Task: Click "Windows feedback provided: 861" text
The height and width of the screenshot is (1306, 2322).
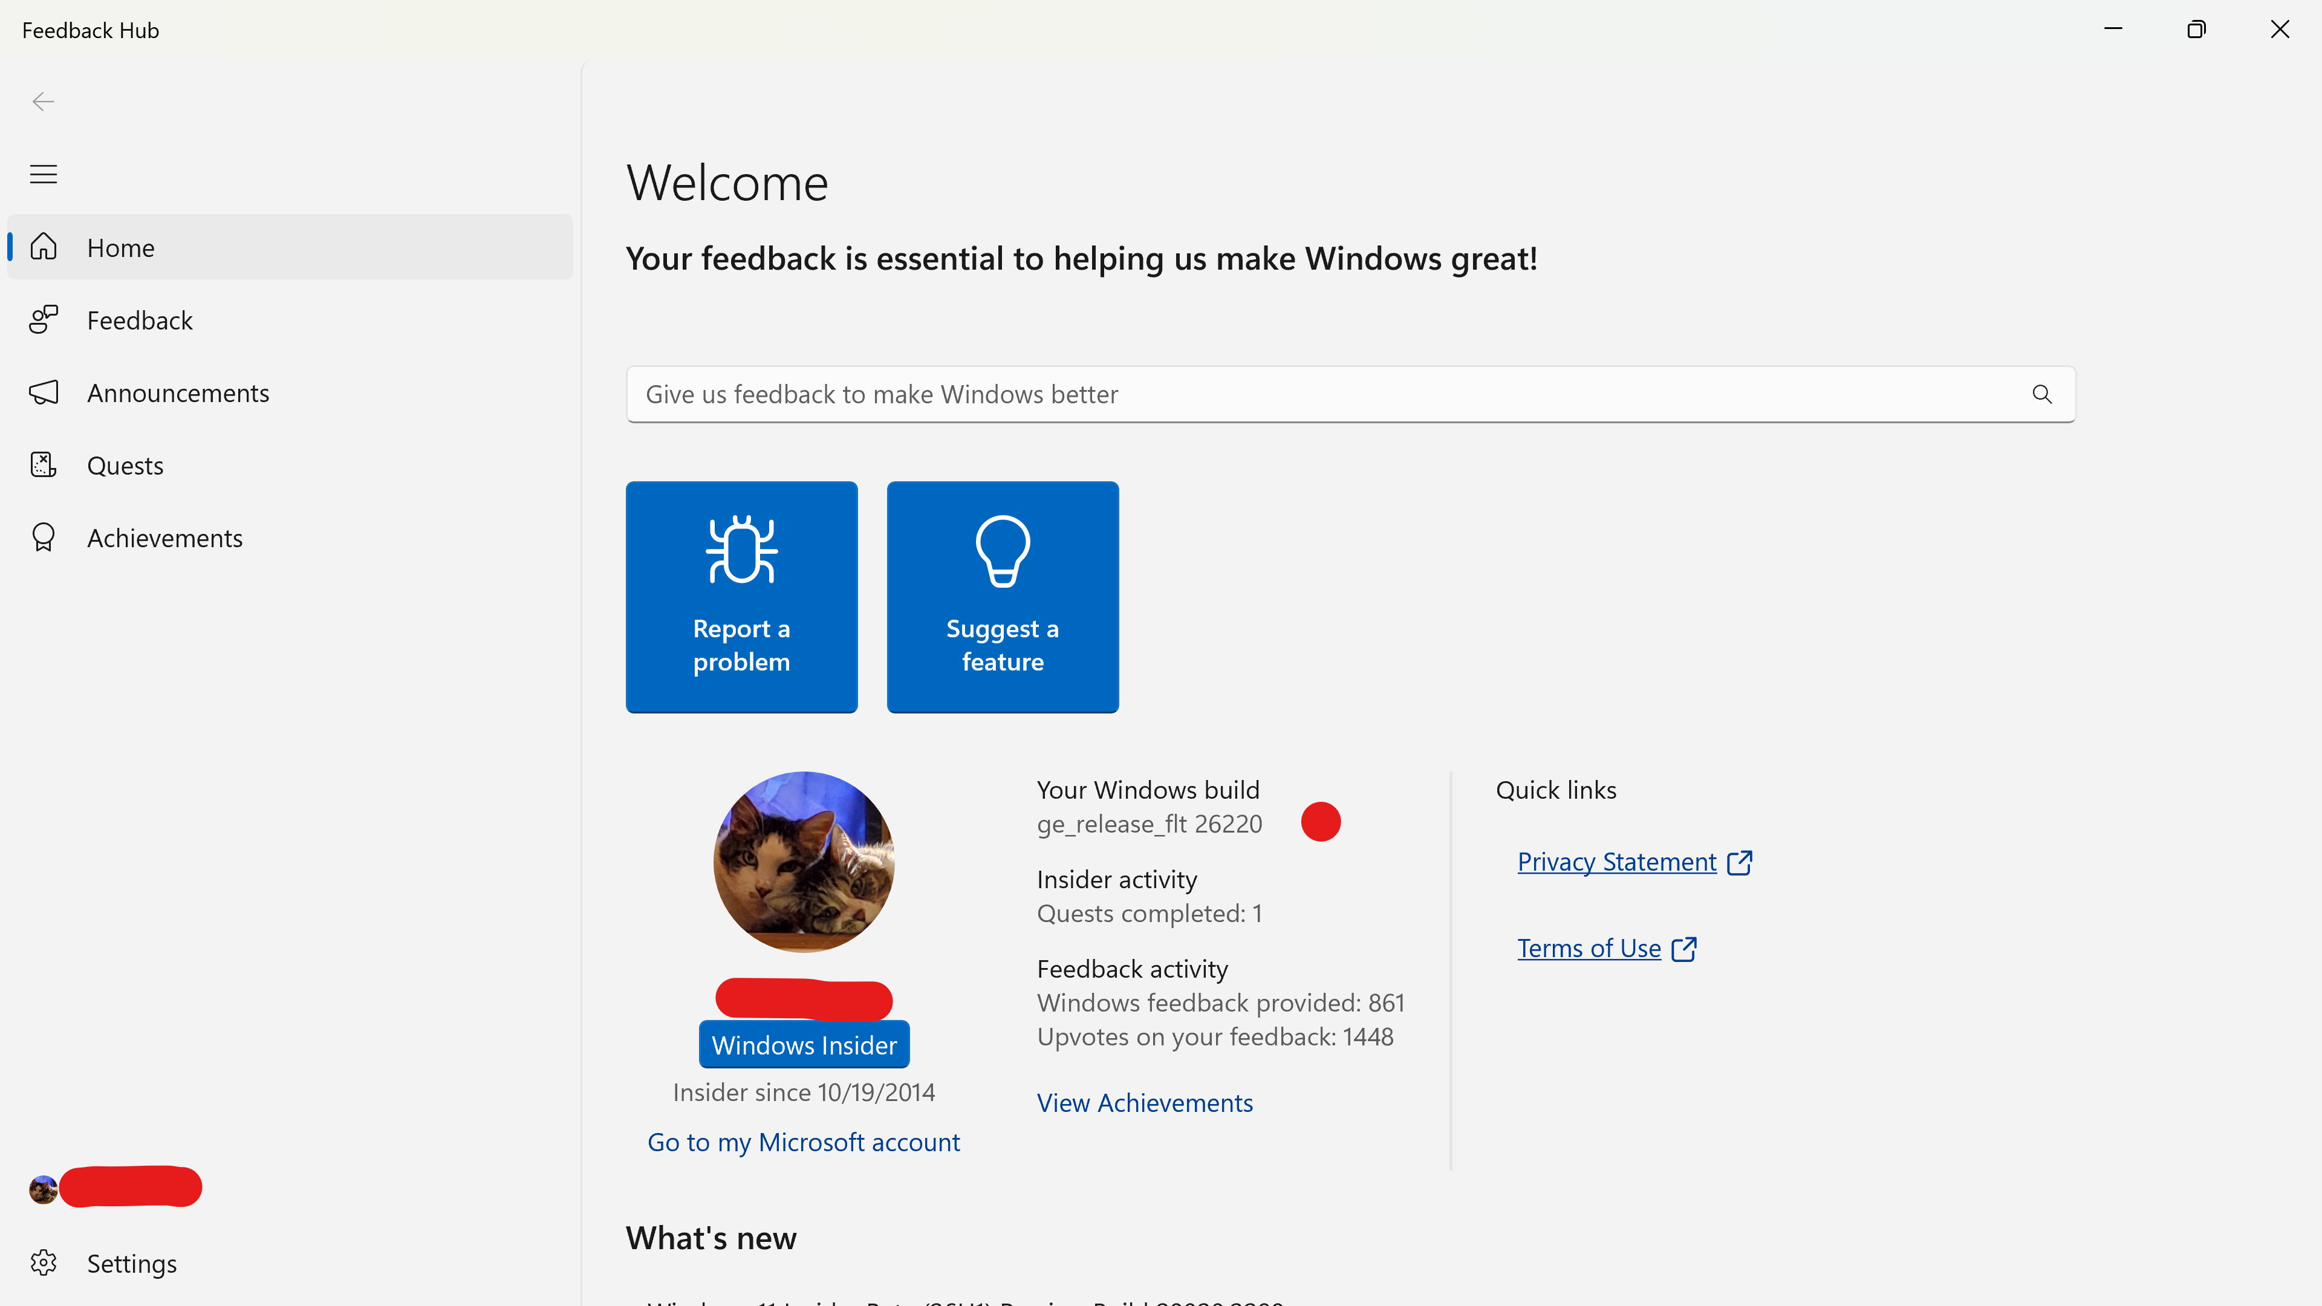Action: pyautogui.click(x=1220, y=1003)
